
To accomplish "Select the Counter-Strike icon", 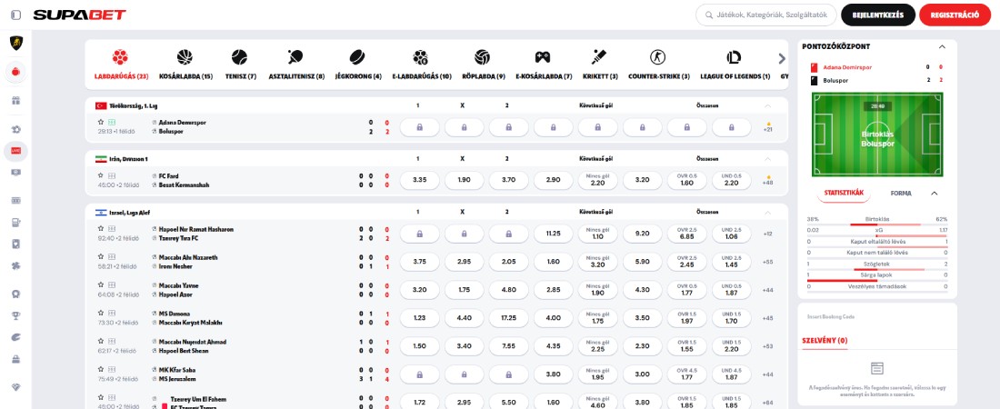I will pos(657,57).
